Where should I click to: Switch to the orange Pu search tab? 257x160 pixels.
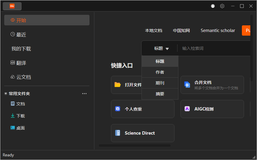pos(246,30)
